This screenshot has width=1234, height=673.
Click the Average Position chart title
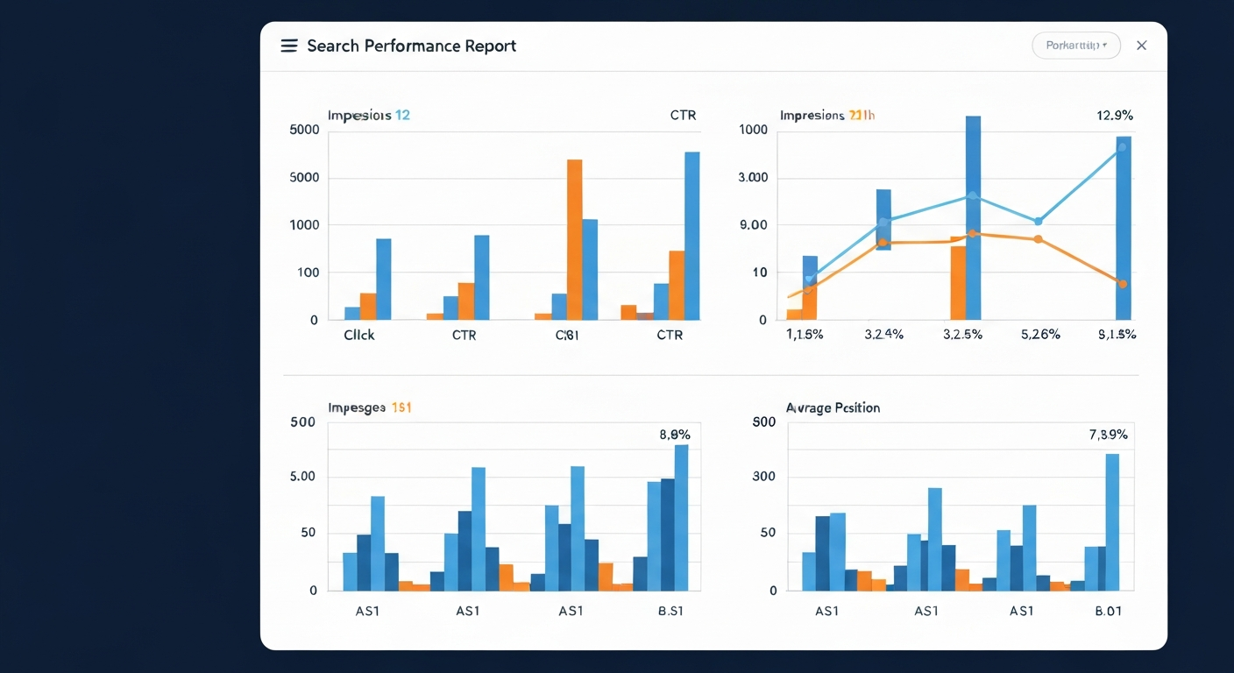click(833, 407)
